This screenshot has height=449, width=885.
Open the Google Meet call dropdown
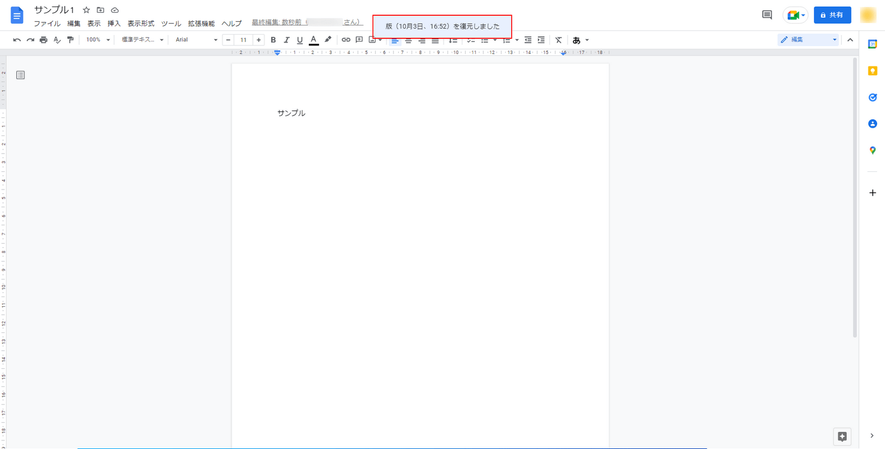point(796,15)
